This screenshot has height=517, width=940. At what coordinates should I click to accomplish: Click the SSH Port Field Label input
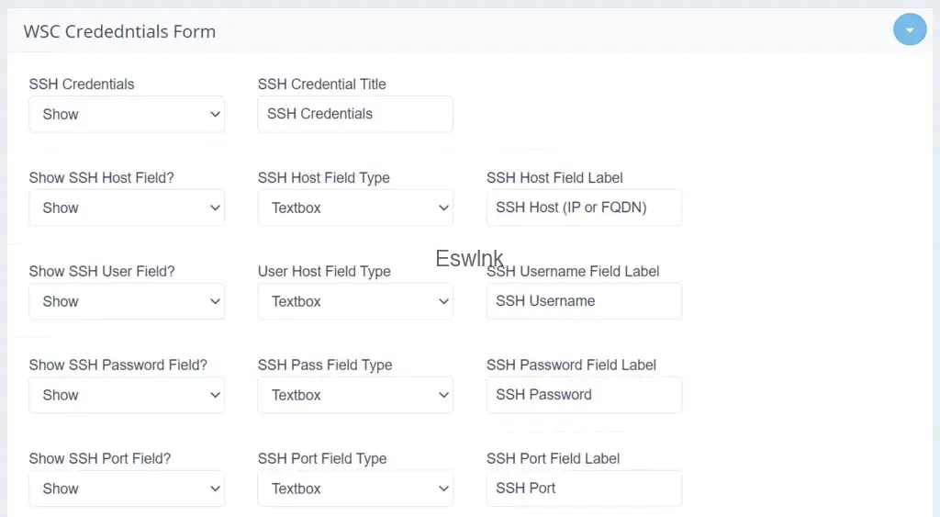584,489
